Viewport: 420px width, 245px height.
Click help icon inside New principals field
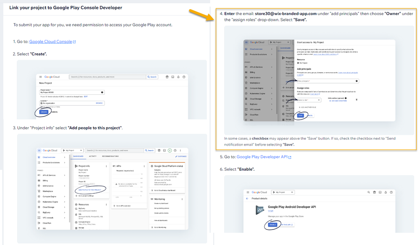click(x=357, y=81)
